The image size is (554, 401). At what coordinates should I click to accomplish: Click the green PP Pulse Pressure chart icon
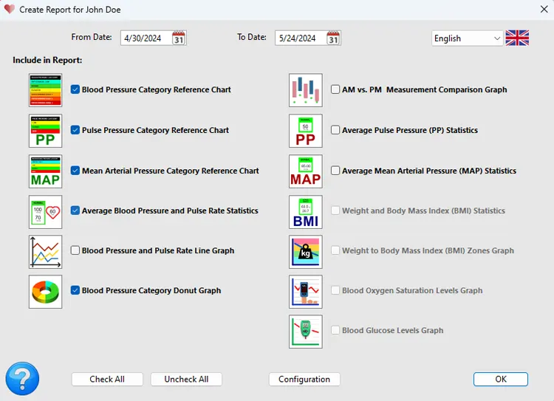coord(45,131)
